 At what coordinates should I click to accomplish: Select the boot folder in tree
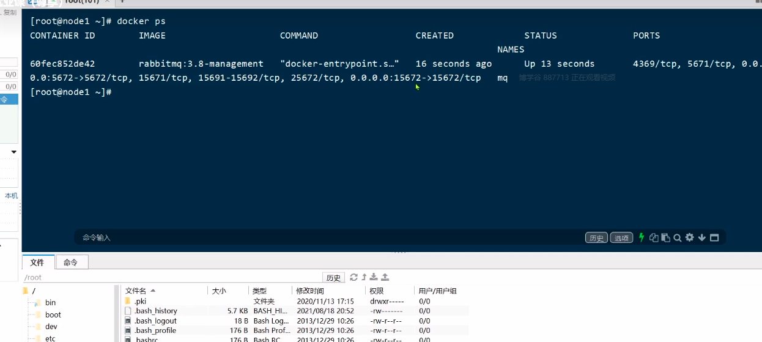pos(53,314)
